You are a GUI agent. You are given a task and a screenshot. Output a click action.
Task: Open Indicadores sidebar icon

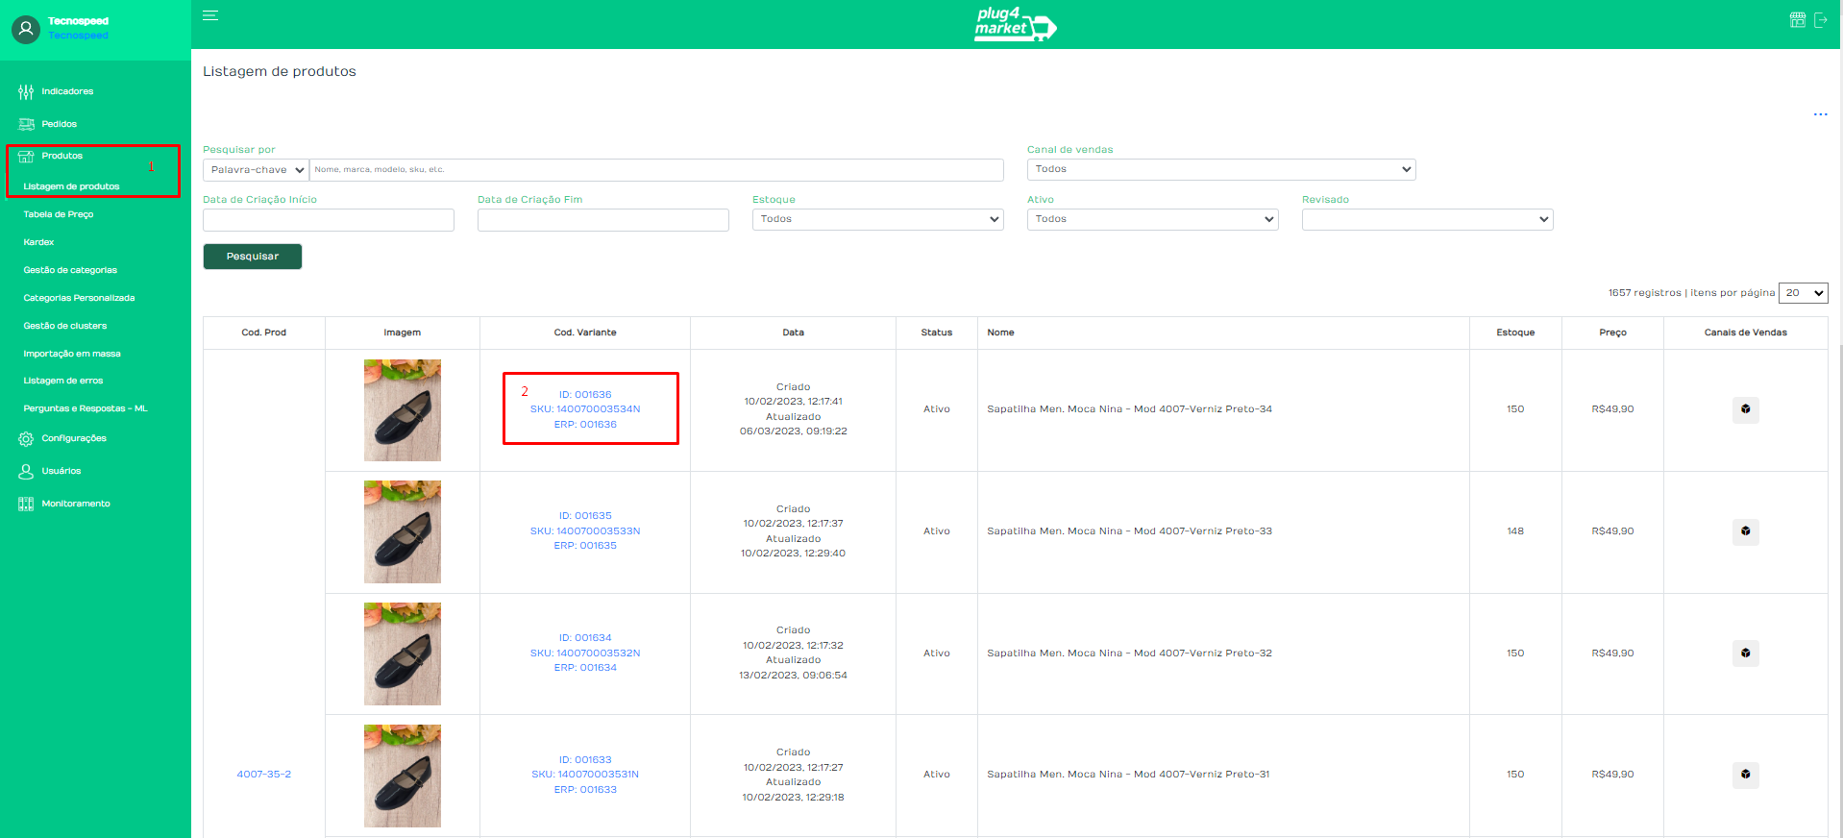26,92
